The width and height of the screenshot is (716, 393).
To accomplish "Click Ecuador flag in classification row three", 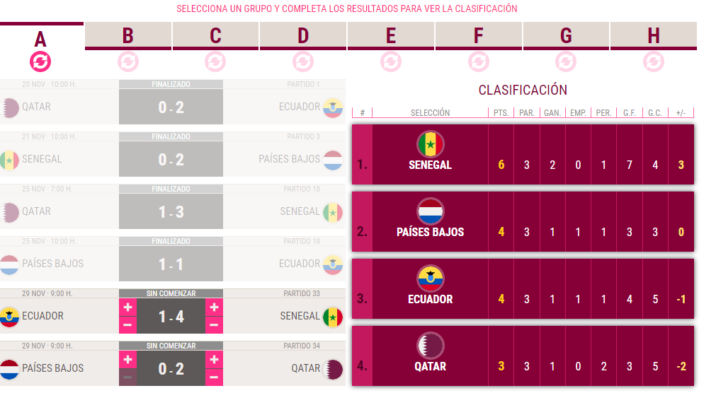I will pos(430,278).
